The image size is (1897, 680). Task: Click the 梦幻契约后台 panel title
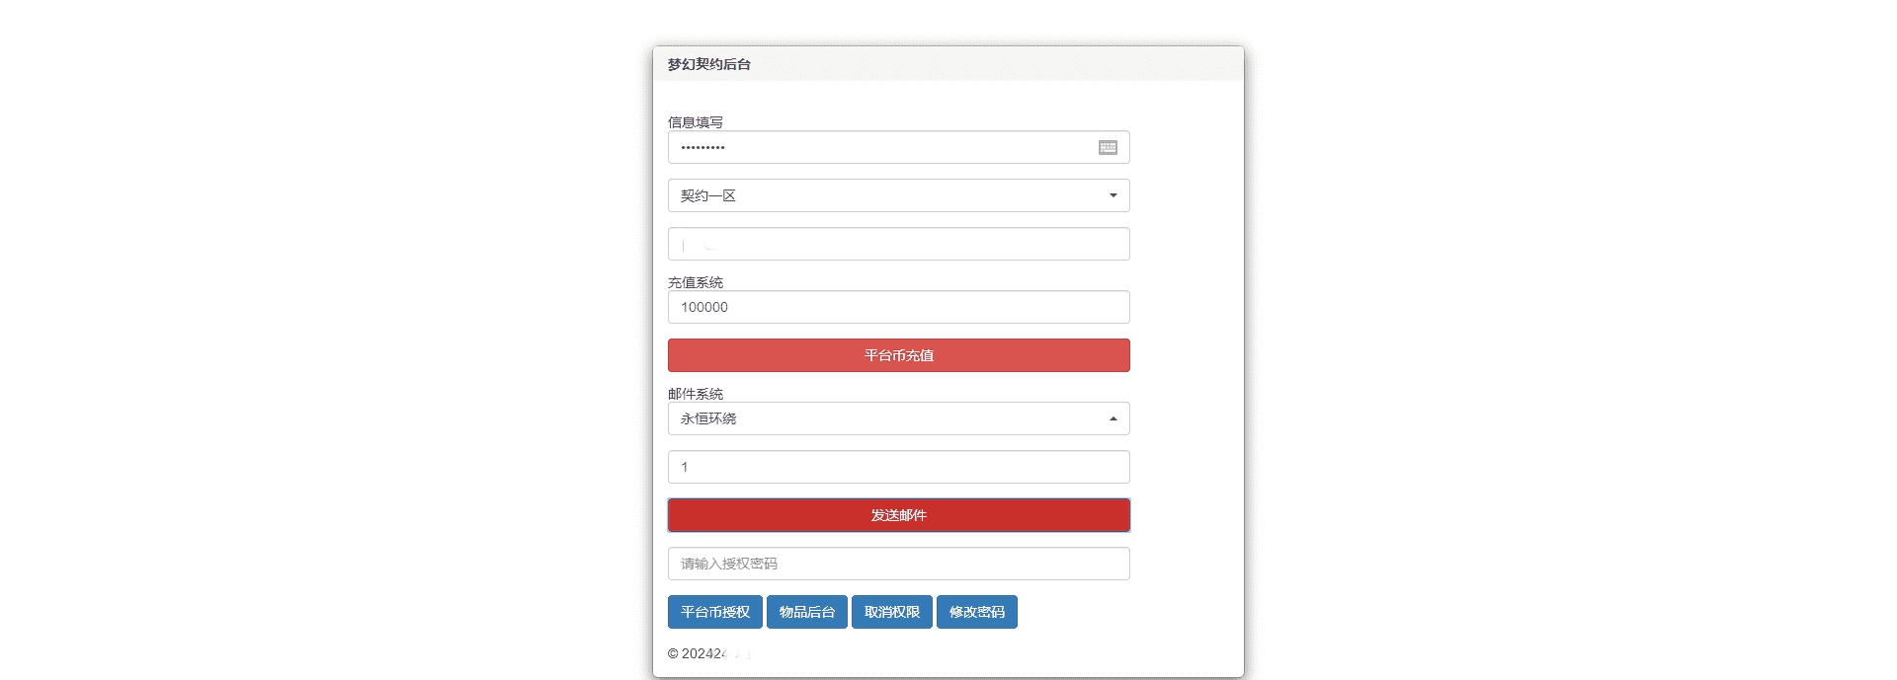pos(709,64)
